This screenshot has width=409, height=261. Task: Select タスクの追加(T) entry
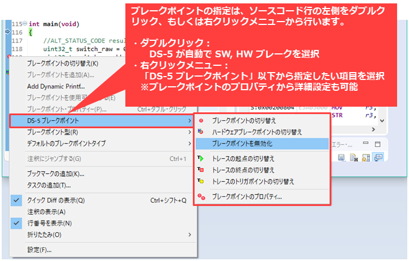tap(103, 186)
